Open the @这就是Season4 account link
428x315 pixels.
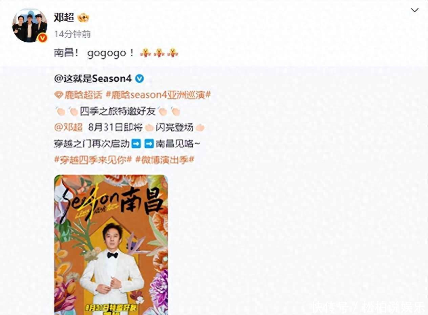point(93,79)
